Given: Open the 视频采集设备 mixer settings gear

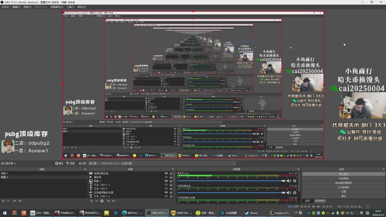Looking at the screenshot, I should 295,192.
